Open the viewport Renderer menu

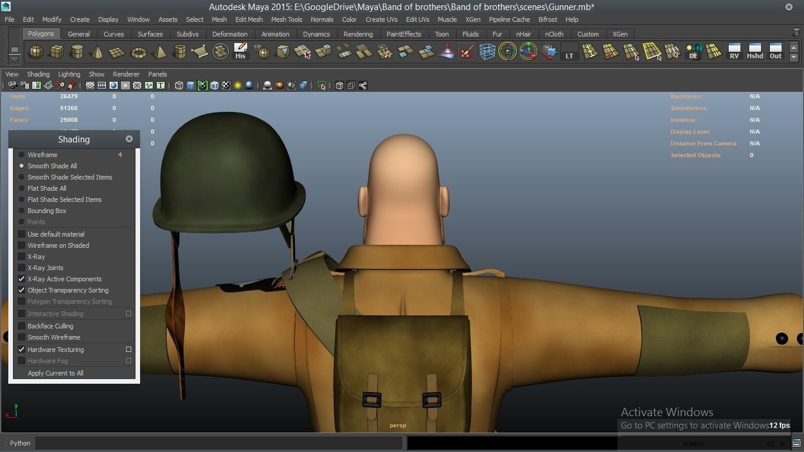[126, 74]
